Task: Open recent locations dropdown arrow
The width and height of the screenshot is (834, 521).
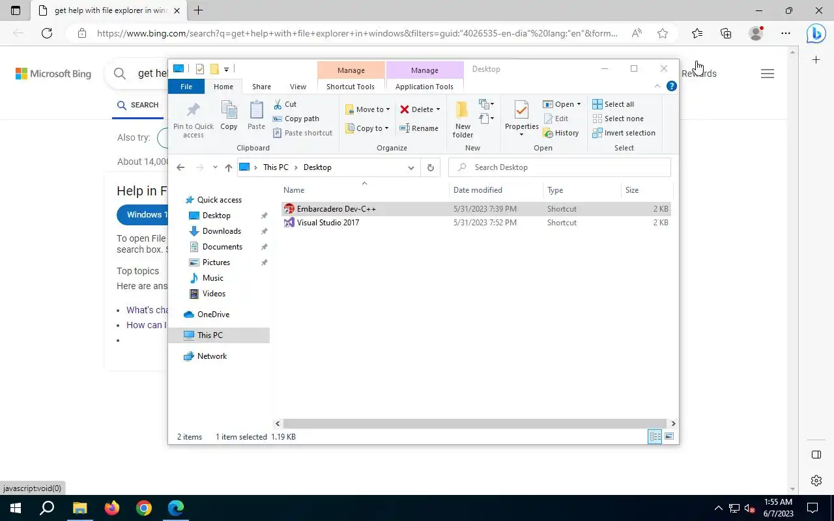Action: (215, 167)
